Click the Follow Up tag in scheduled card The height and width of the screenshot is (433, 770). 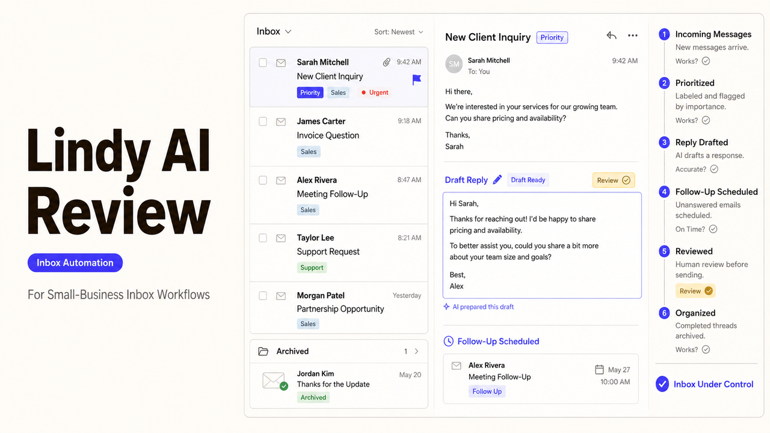[487, 392]
